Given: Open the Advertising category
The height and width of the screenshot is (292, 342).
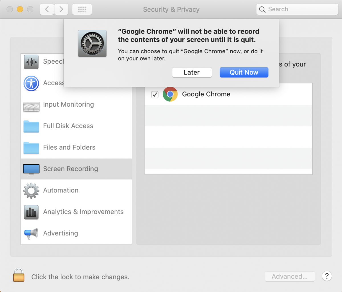Looking at the screenshot, I should tap(61, 233).
